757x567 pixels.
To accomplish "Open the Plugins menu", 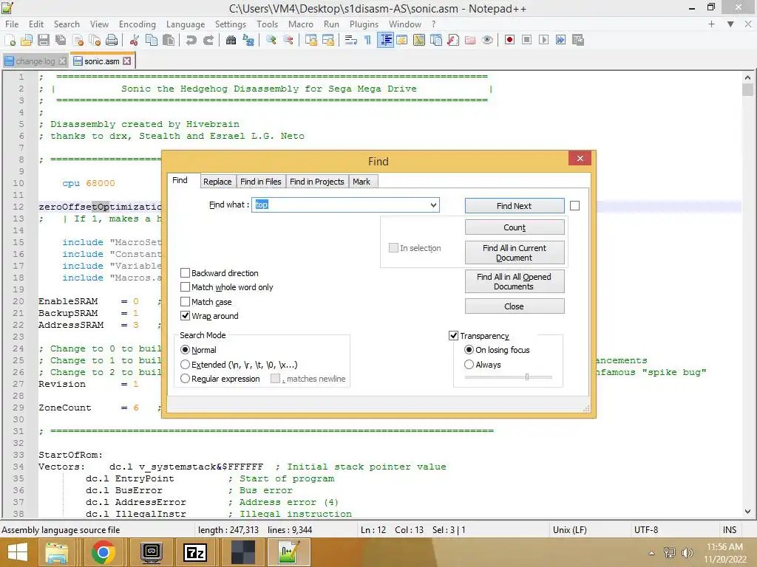I will coord(364,24).
